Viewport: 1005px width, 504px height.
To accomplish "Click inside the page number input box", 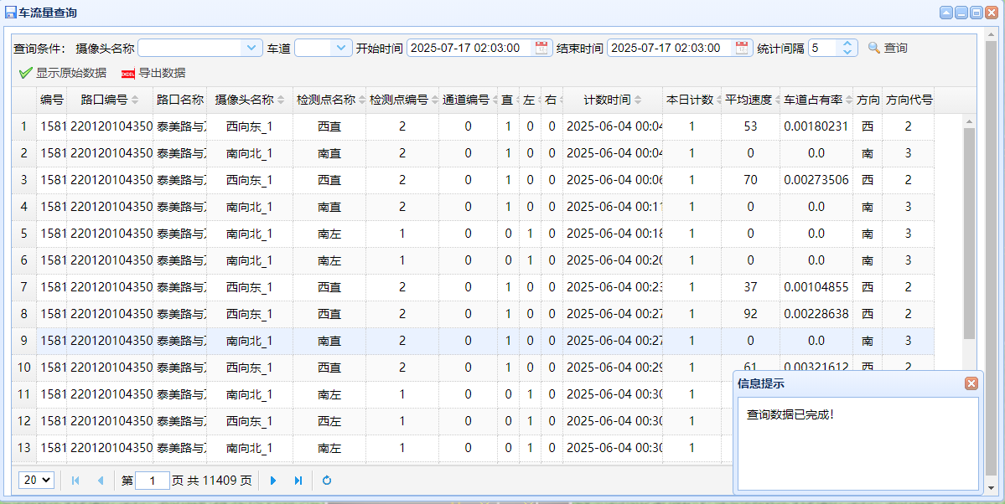I will coord(152,480).
